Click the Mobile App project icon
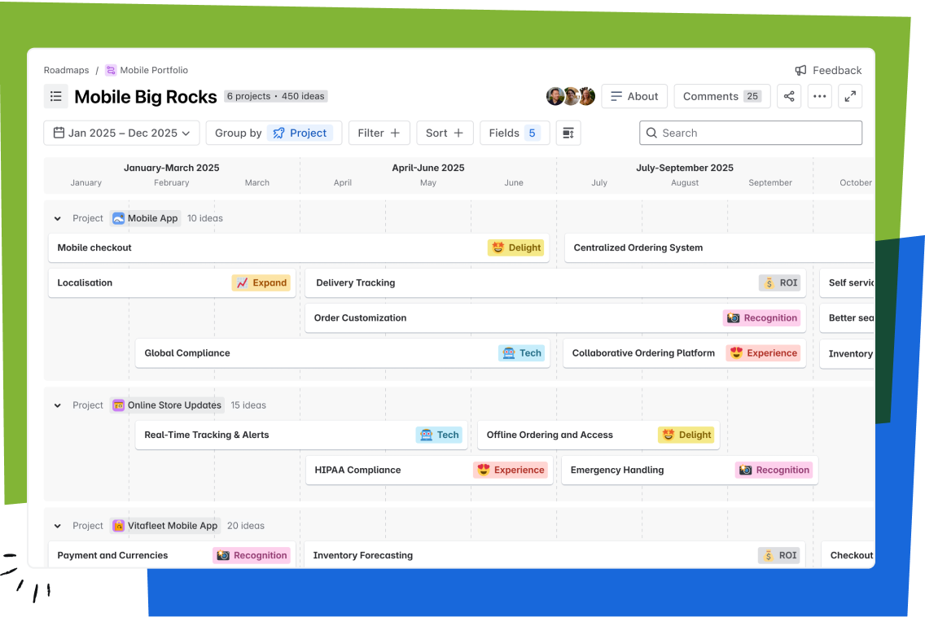 click(x=119, y=218)
